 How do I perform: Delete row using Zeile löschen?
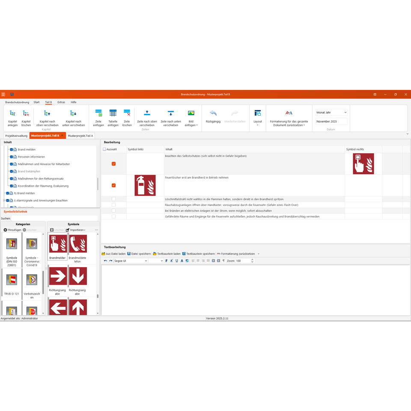coord(127,113)
